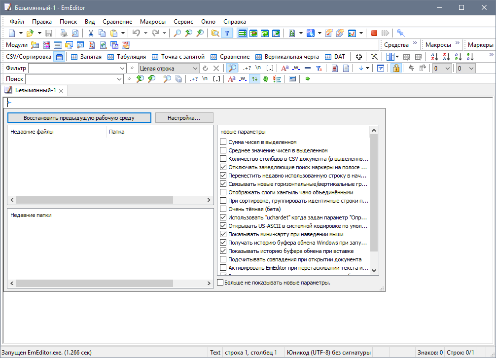Click the Paste clipboard icon

click(113, 33)
